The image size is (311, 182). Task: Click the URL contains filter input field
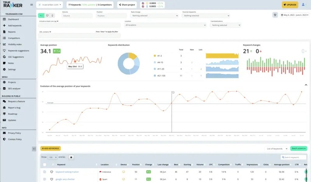click(79, 35)
